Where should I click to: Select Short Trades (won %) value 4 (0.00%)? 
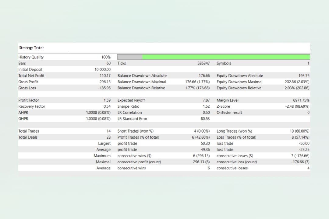[202, 131]
